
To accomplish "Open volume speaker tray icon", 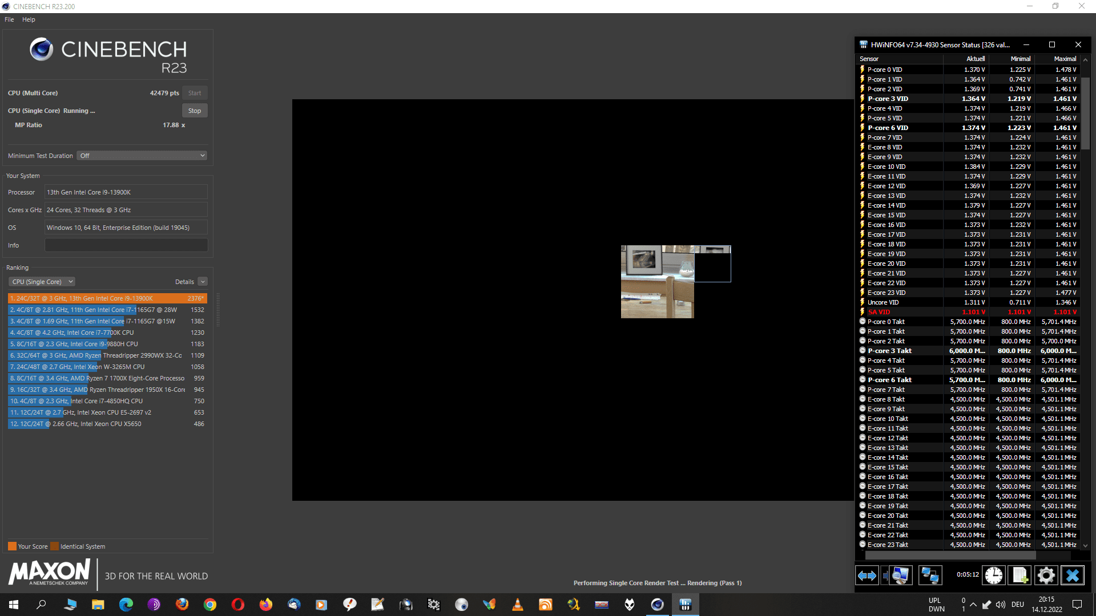I will pyautogui.click(x=1001, y=605).
